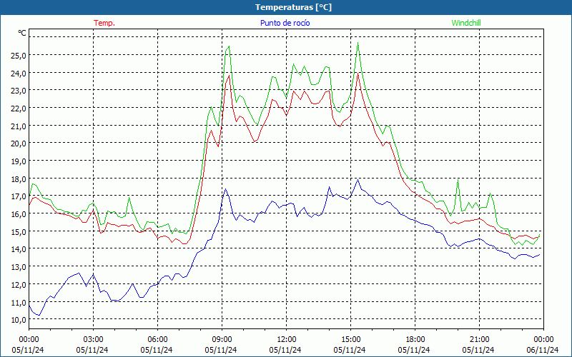Click the 11,0 y-axis value
The image size is (572, 357).
click(x=19, y=302)
